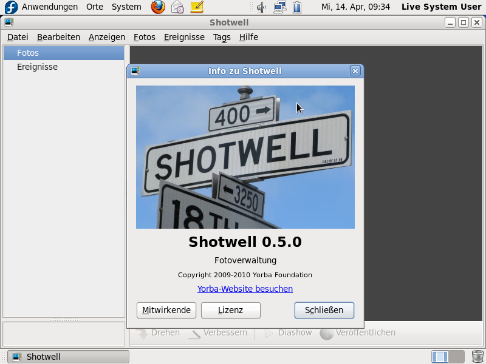Click the Shotwell taskbar window button
This screenshot has width=486, height=364.
(x=68, y=357)
